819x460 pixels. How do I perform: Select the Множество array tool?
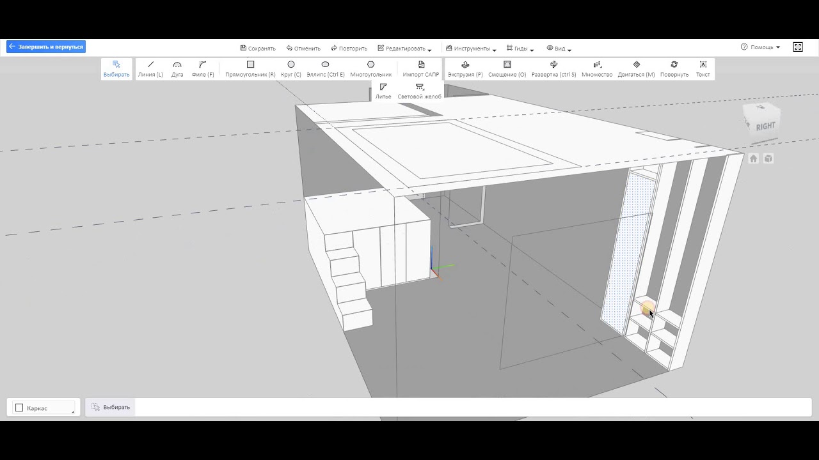coord(597,69)
